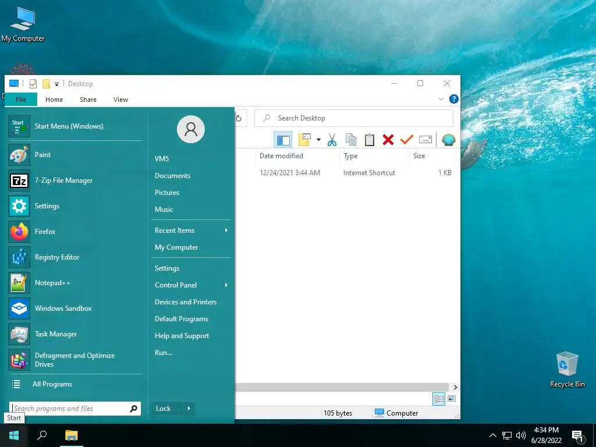Click the Cut scissors icon
Image resolution: width=596 pixels, height=447 pixels.
pyautogui.click(x=332, y=140)
